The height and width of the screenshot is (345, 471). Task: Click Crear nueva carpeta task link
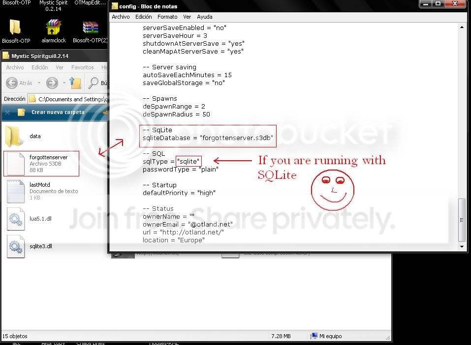tap(58, 112)
